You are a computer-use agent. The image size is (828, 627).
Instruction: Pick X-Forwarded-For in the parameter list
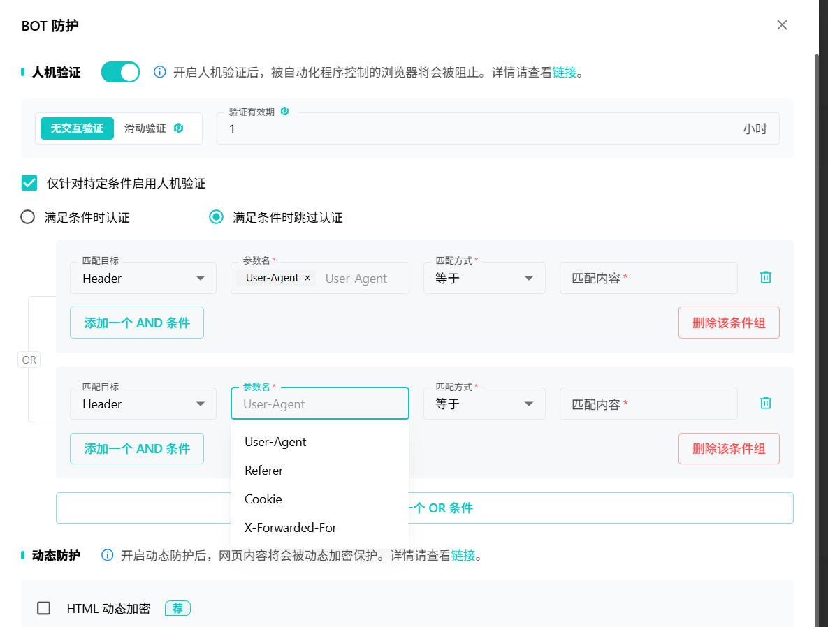(x=291, y=528)
